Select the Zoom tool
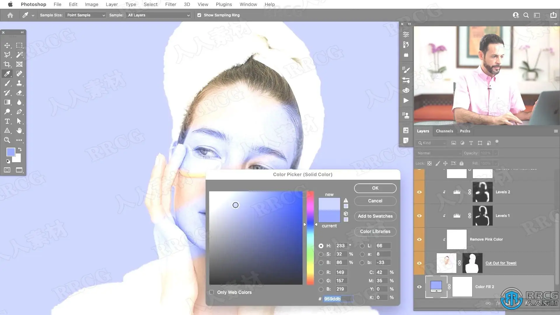Viewport: 560px width, 315px height. tap(7, 140)
